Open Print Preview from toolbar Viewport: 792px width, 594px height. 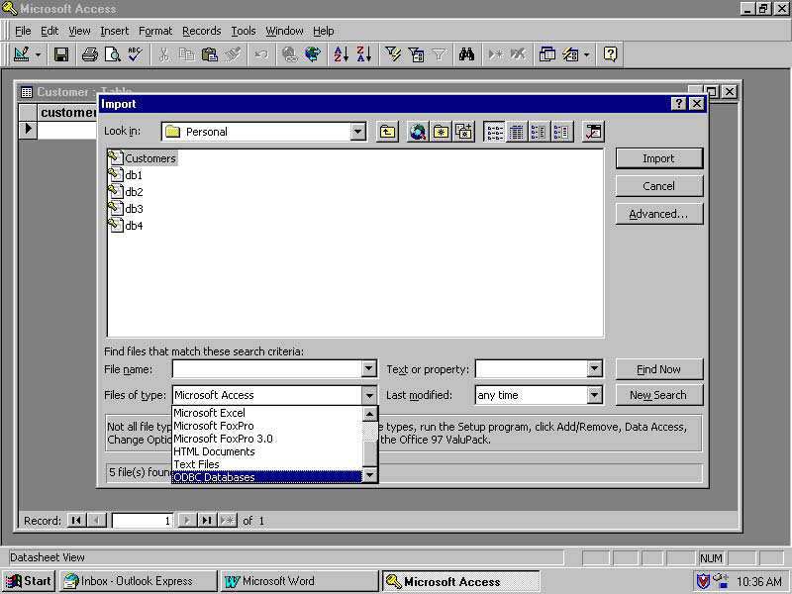tap(112, 54)
